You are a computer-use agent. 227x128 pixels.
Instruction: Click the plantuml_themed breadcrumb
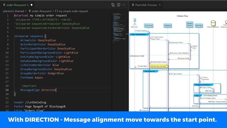13,11
